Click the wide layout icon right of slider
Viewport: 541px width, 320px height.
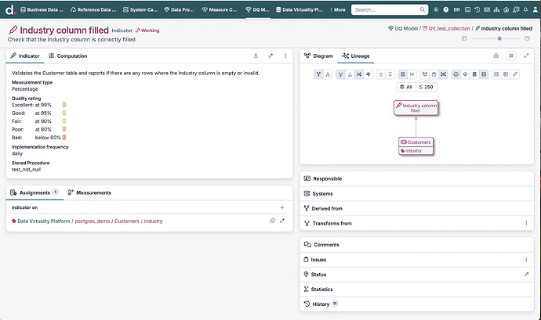coord(527,38)
